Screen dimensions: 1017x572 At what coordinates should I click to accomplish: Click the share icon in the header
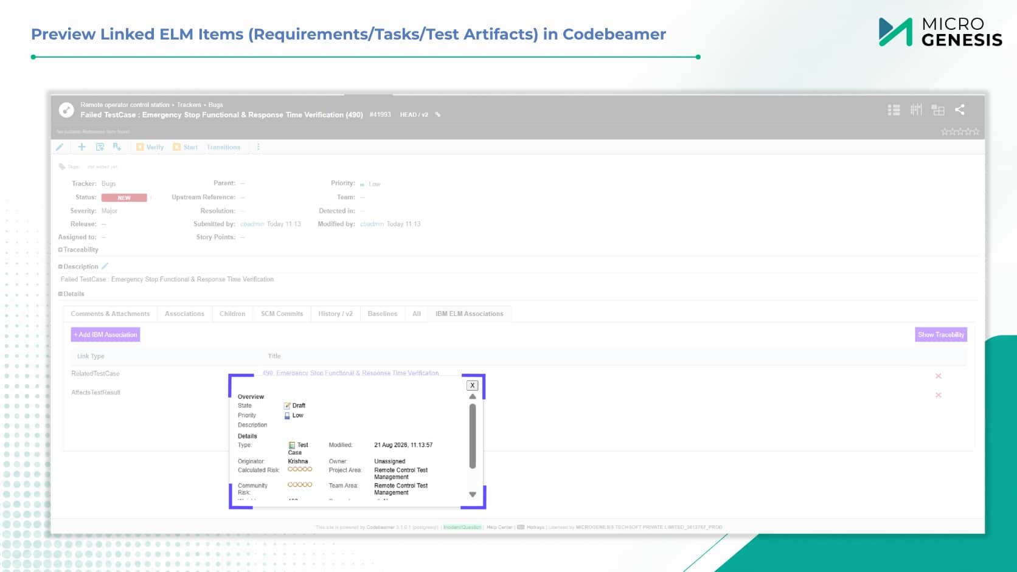point(960,109)
